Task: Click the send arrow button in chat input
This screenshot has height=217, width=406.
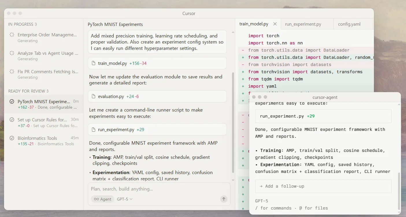Action: tap(224, 199)
